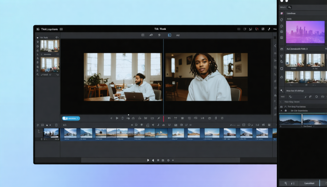327x187 pixels.
Task: Click the step-back arrow left of preview play button
Action: click(111, 118)
